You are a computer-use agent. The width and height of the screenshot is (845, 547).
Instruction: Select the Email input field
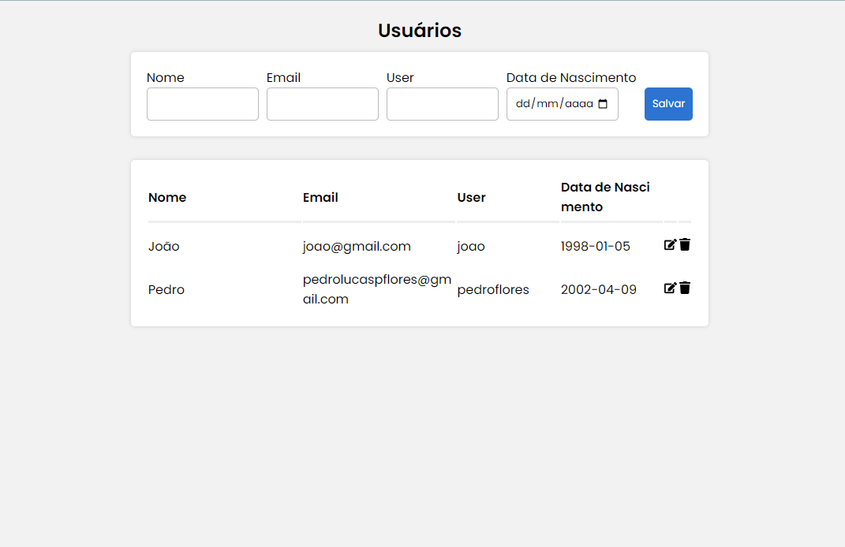click(x=322, y=103)
